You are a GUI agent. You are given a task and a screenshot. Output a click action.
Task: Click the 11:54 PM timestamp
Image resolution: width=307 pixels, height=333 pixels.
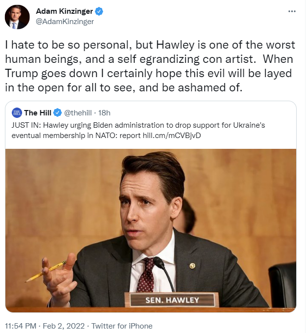(21, 326)
